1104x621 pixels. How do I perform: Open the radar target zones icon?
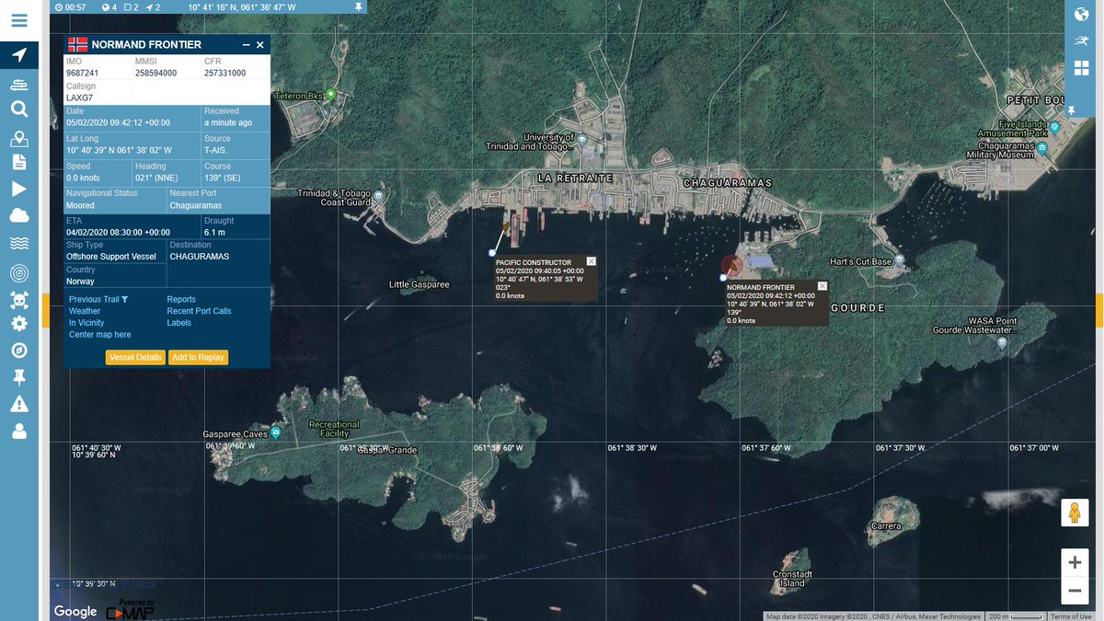[x=19, y=273]
